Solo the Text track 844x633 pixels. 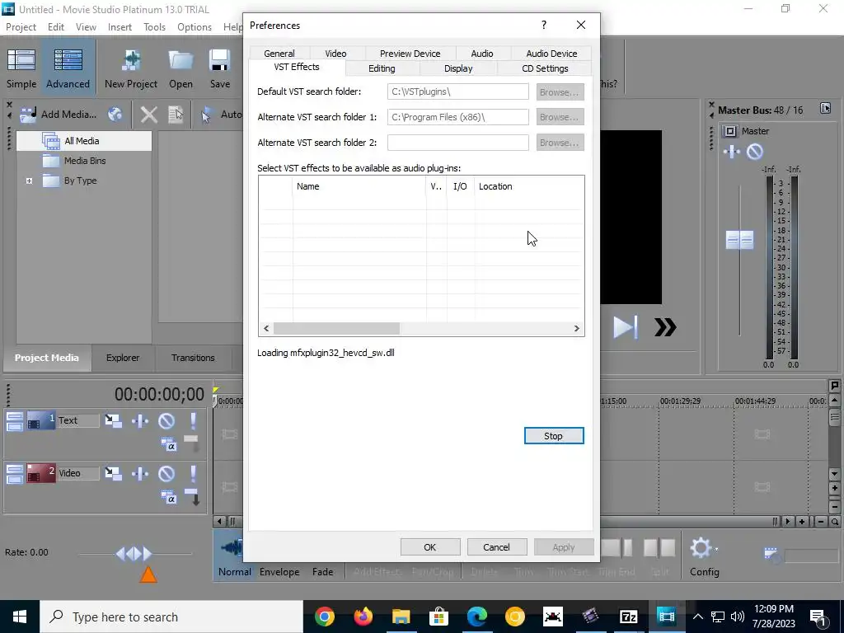point(193,420)
